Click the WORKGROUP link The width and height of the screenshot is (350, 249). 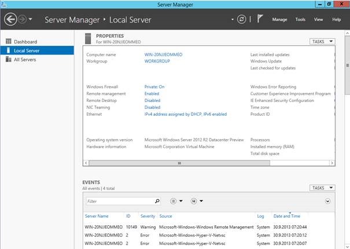tap(157, 61)
